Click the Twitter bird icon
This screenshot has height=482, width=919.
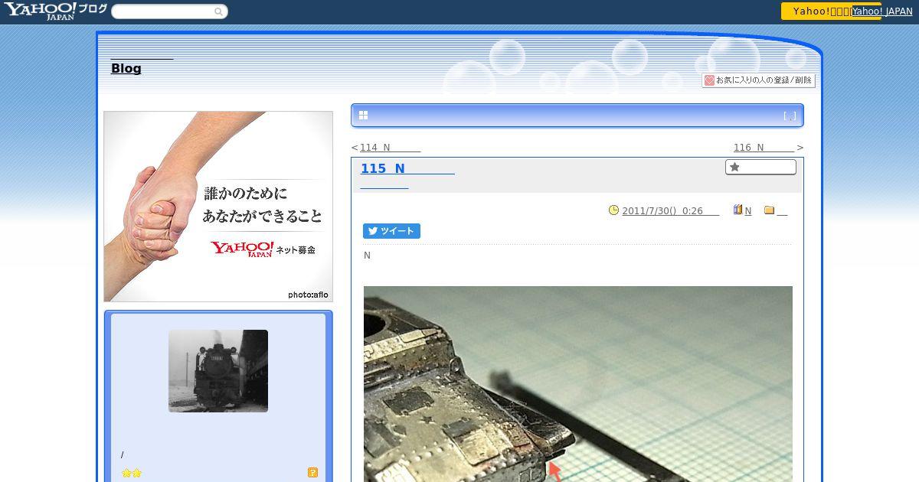pyautogui.click(x=373, y=231)
